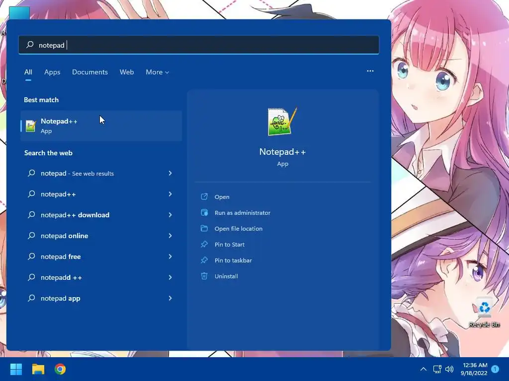
Task: Select the 'notepad online' suggestion
Action: [x=101, y=236]
